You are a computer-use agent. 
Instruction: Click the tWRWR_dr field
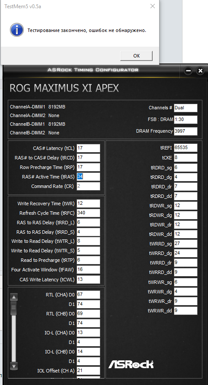point(186,301)
